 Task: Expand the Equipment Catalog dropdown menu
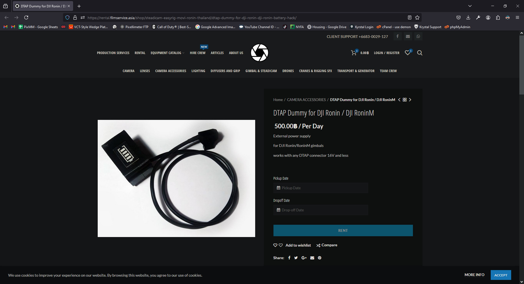coord(167,53)
